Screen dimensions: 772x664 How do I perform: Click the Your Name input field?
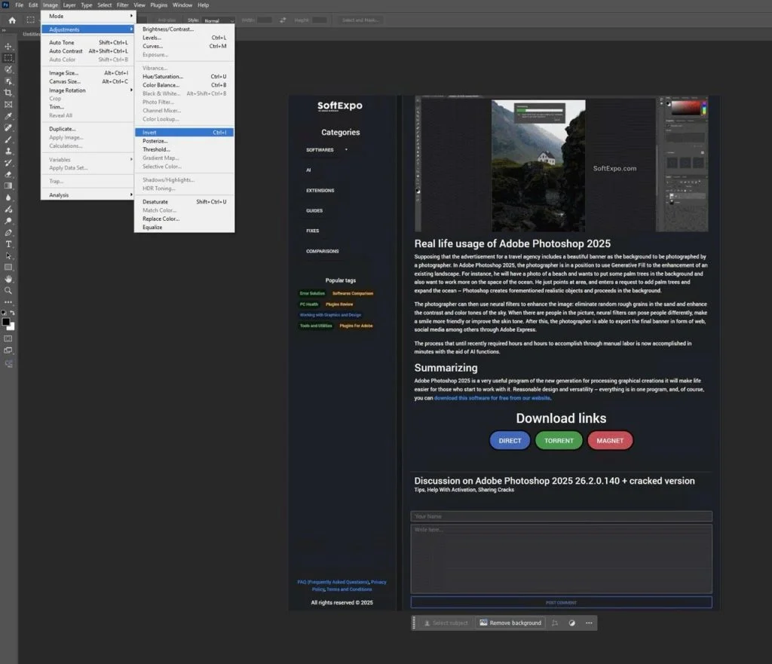561,516
